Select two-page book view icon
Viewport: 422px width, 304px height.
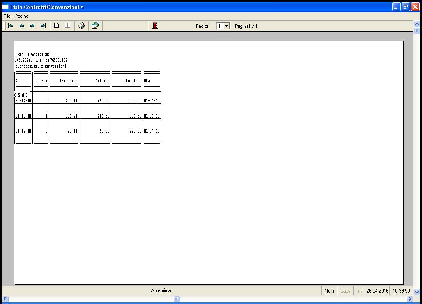pos(67,25)
